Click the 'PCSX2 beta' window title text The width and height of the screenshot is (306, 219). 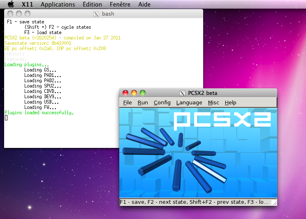pyautogui.click(x=203, y=93)
